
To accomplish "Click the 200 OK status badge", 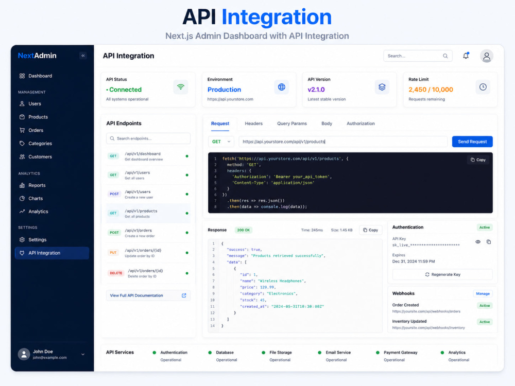I will click(243, 230).
